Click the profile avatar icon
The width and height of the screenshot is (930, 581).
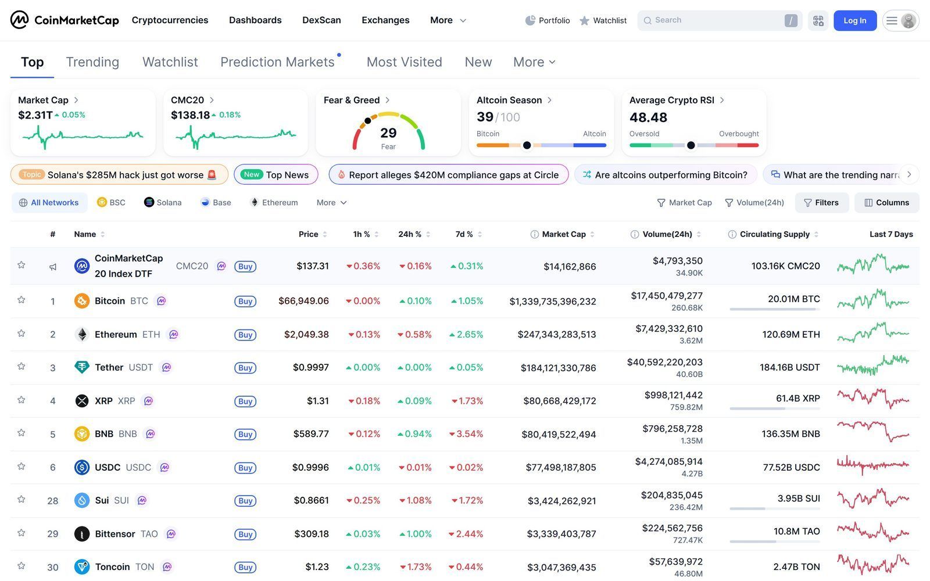pos(908,20)
